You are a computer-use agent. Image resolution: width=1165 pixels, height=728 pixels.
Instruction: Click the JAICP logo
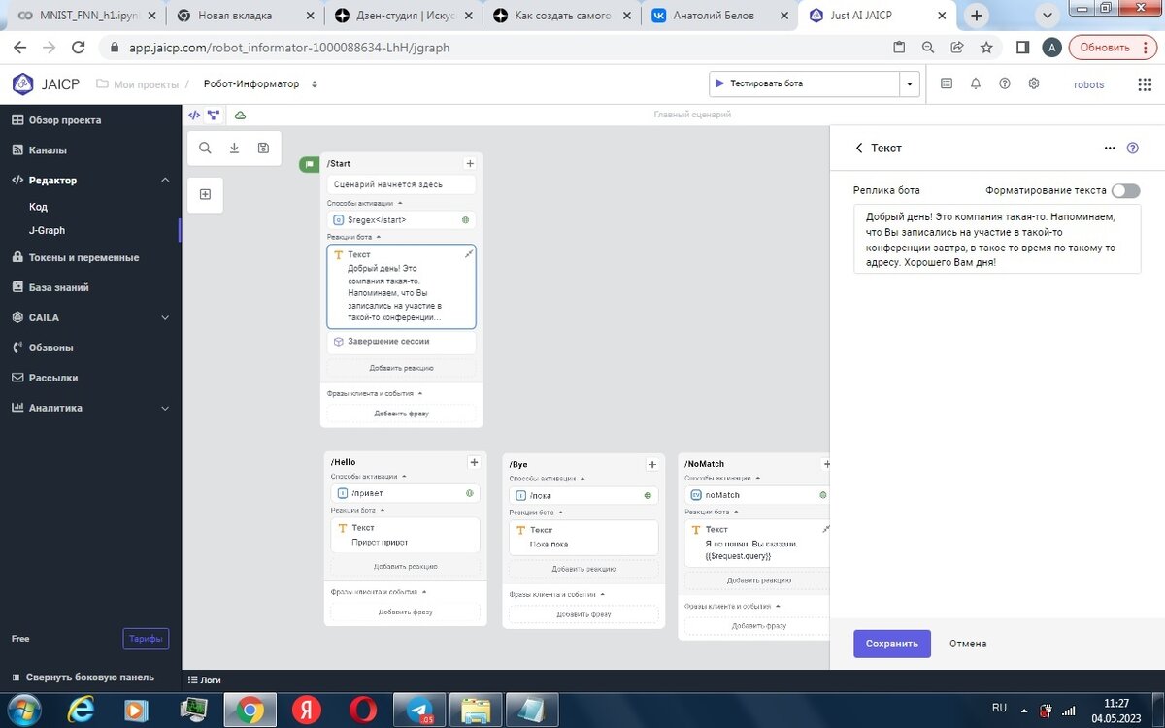(45, 84)
